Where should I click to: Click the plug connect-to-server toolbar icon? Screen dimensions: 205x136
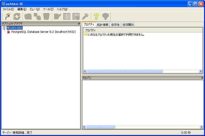click(8, 16)
